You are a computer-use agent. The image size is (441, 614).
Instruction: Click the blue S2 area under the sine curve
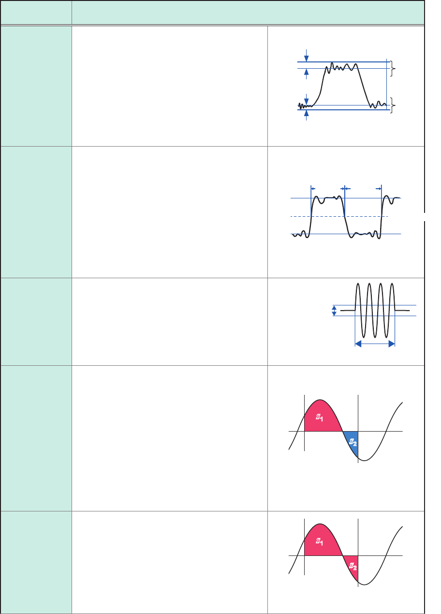pos(353,442)
